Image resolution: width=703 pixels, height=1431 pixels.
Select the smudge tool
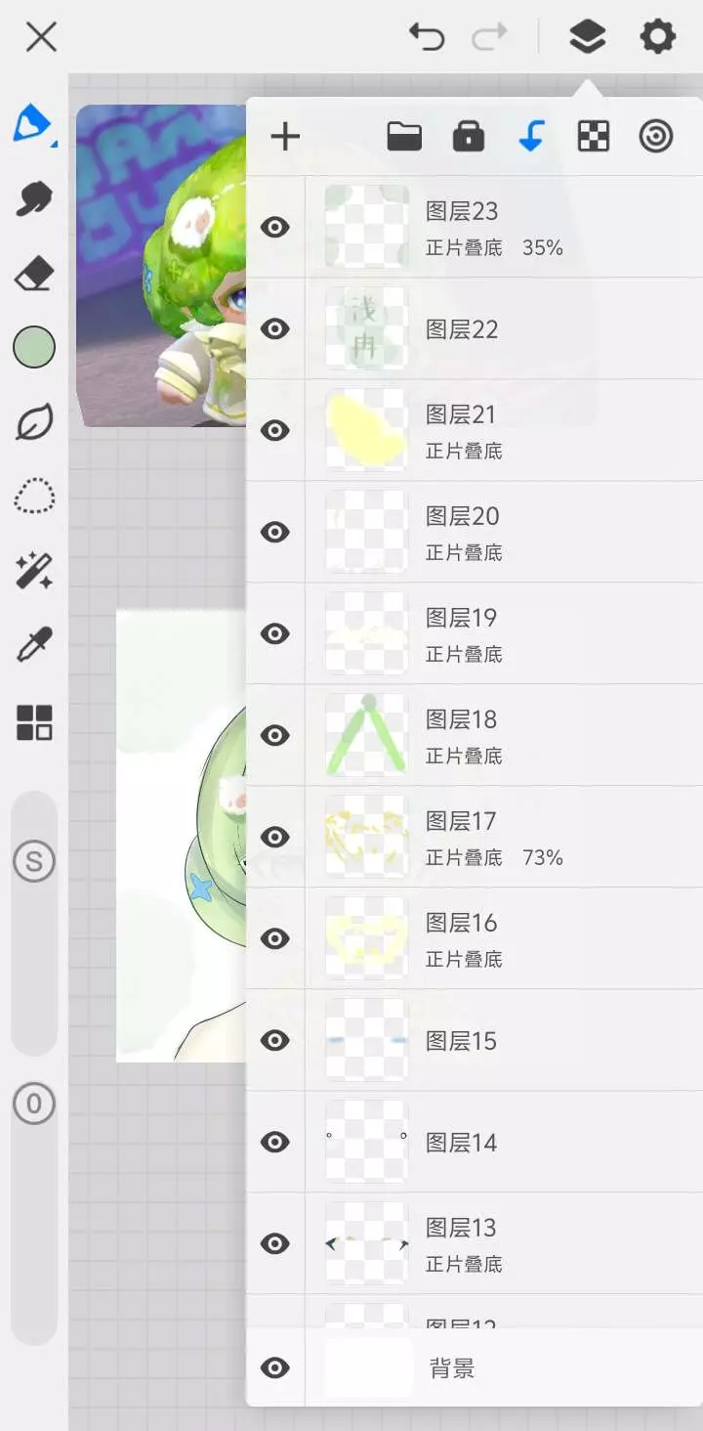click(x=34, y=198)
